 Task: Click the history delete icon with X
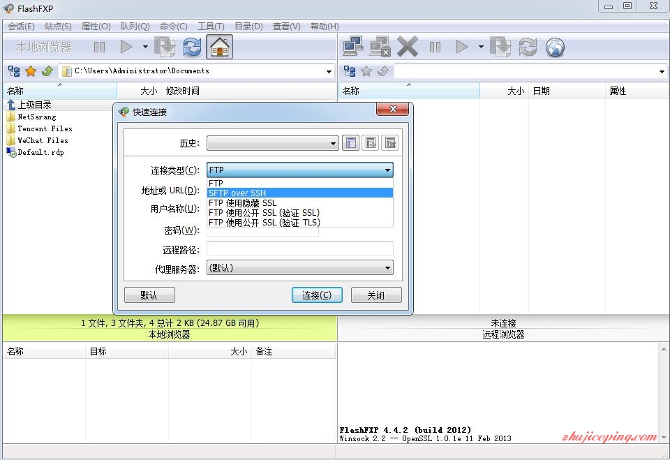tap(390, 143)
